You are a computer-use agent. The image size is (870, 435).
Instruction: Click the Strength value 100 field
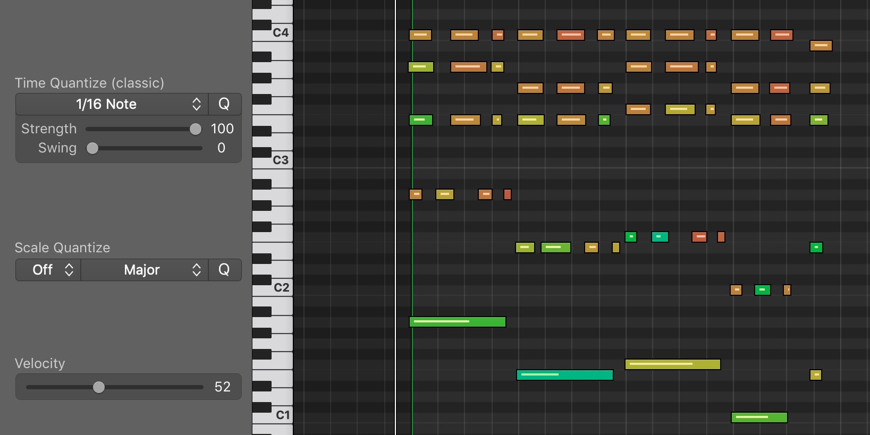click(x=222, y=129)
